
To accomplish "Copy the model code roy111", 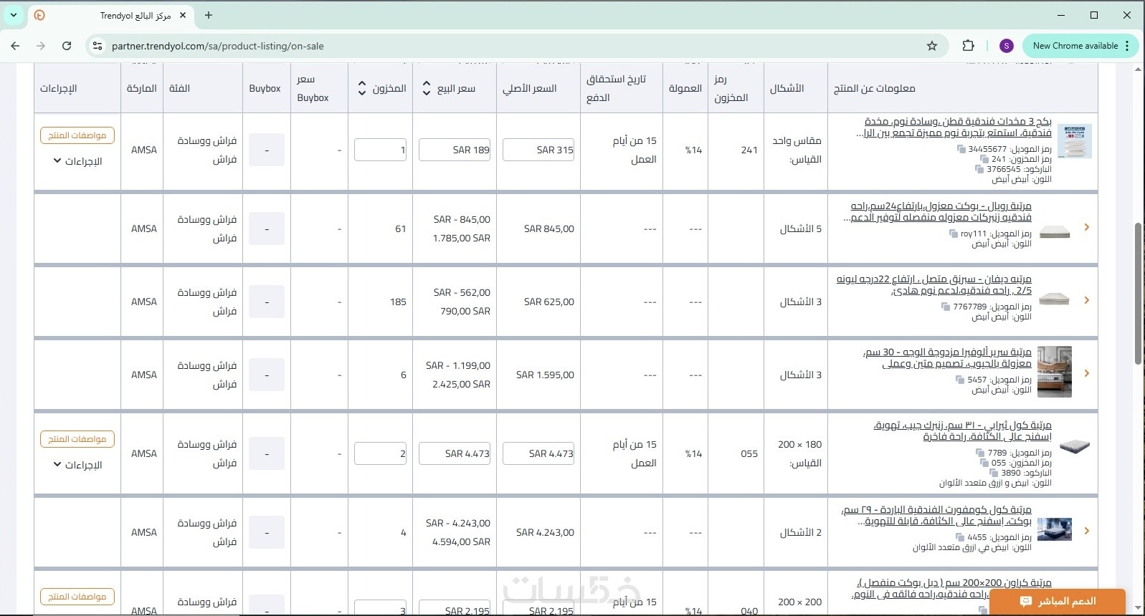I will [x=954, y=234].
